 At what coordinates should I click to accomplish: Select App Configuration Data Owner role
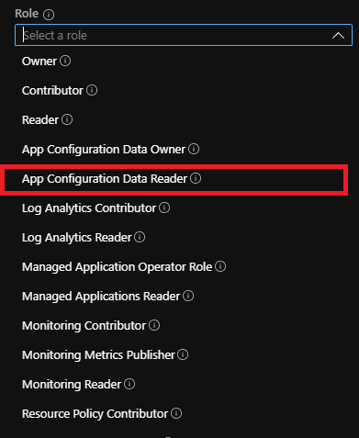(104, 150)
